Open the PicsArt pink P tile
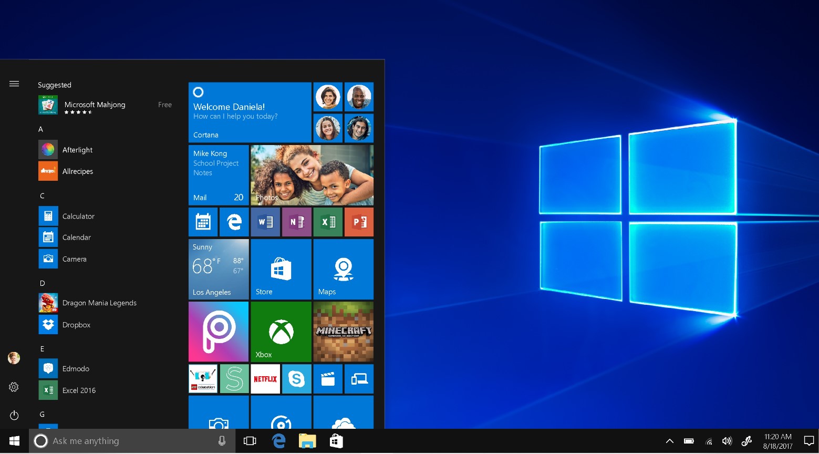 tap(219, 332)
